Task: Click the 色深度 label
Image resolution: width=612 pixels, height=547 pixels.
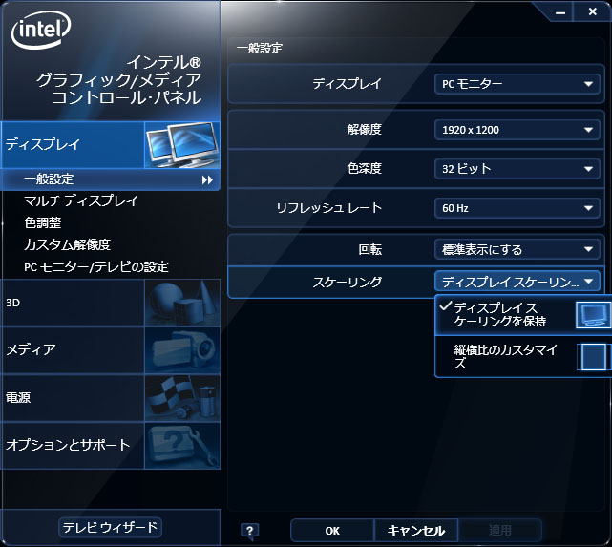Action: tap(364, 169)
